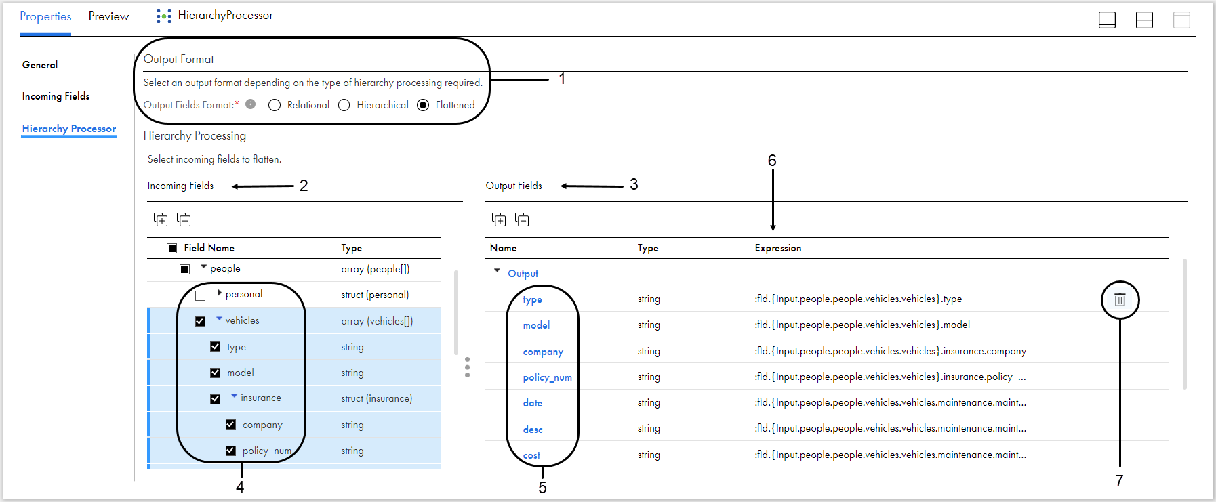This screenshot has height=502, width=1216.
Task: Open the company output field link
Action: pos(543,352)
